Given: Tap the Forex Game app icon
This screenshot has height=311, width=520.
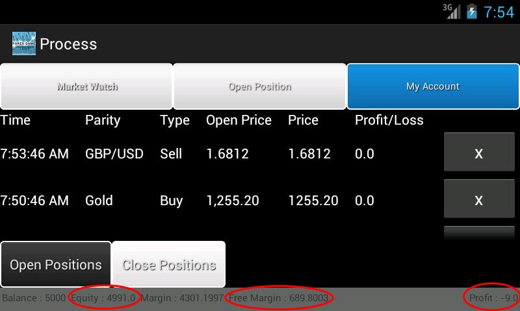Looking at the screenshot, I should pyautogui.click(x=23, y=44).
